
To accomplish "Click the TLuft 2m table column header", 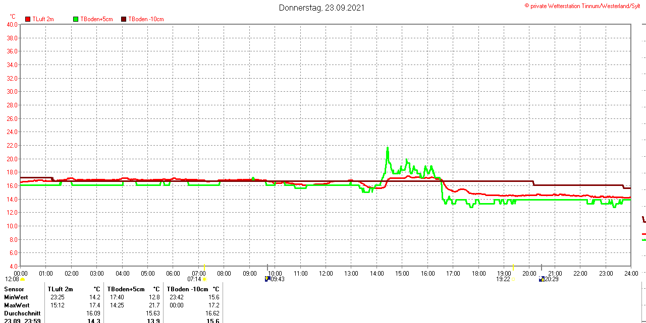I will pyautogui.click(x=61, y=289).
